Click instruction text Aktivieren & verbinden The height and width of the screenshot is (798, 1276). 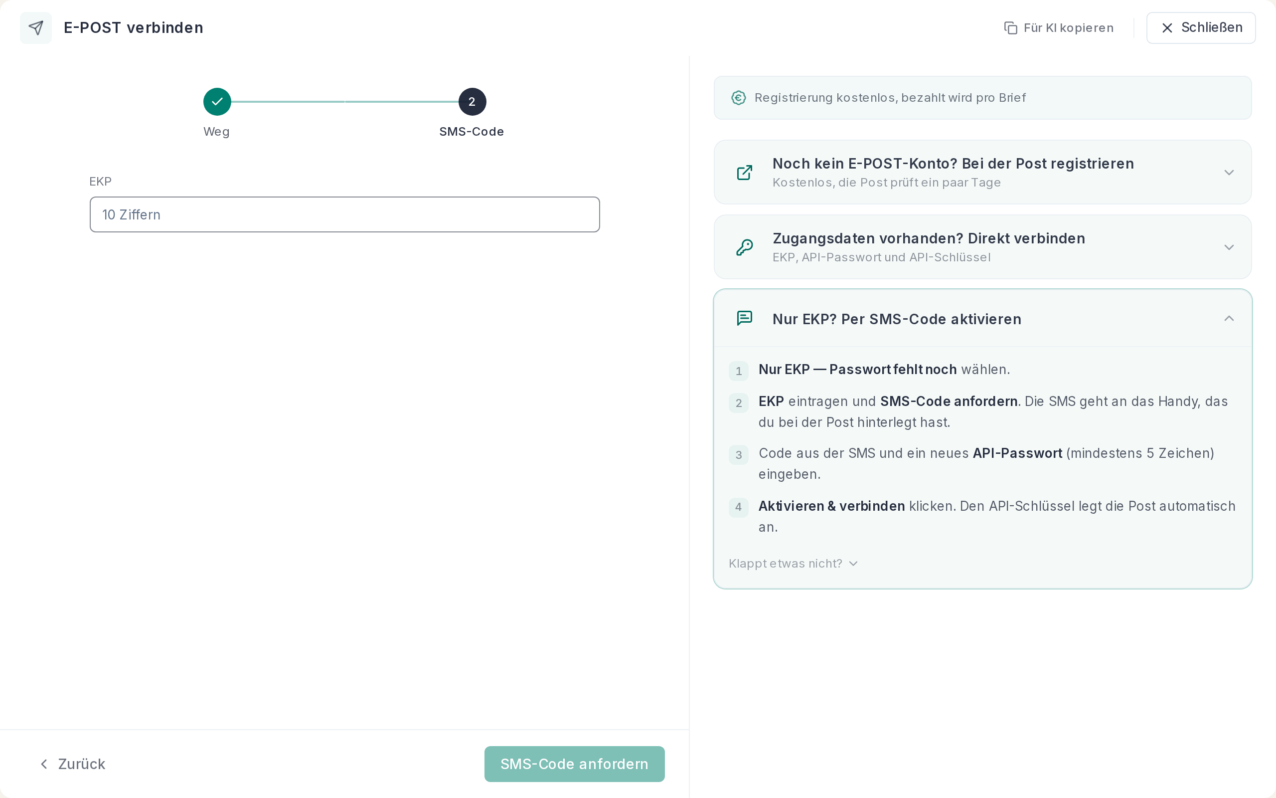[831, 506]
